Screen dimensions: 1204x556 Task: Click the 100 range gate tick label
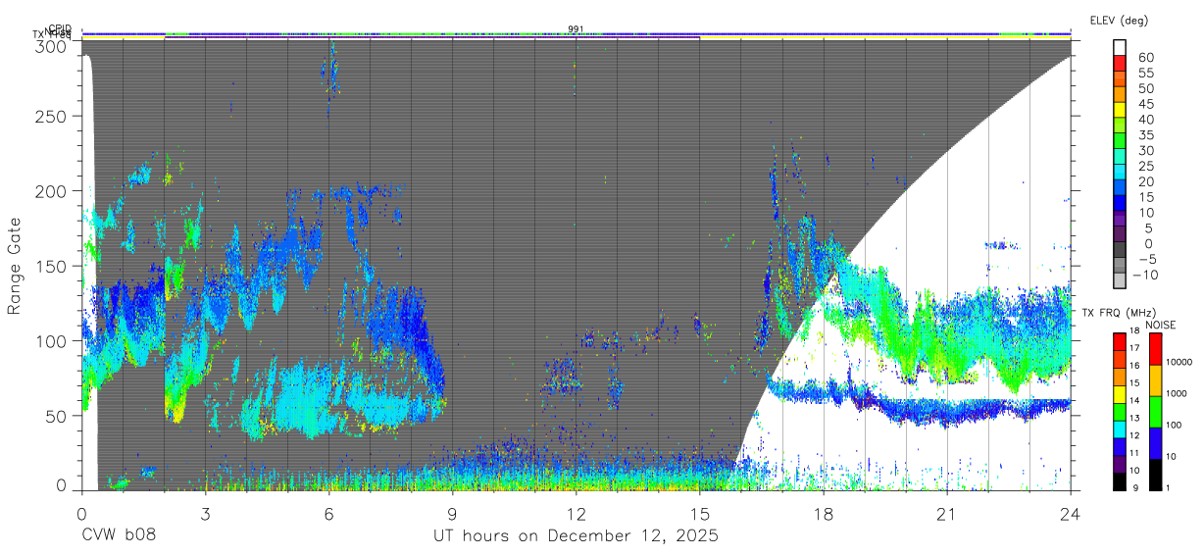[53, 341]
